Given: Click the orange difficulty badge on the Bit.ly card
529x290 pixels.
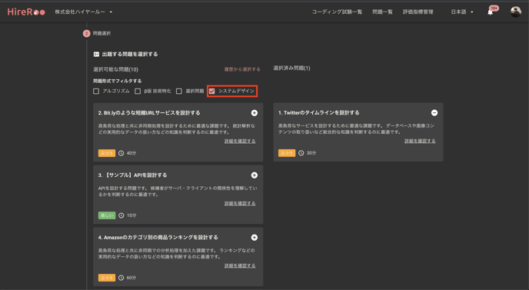Looking at the screenshot, I should [107, 153].
